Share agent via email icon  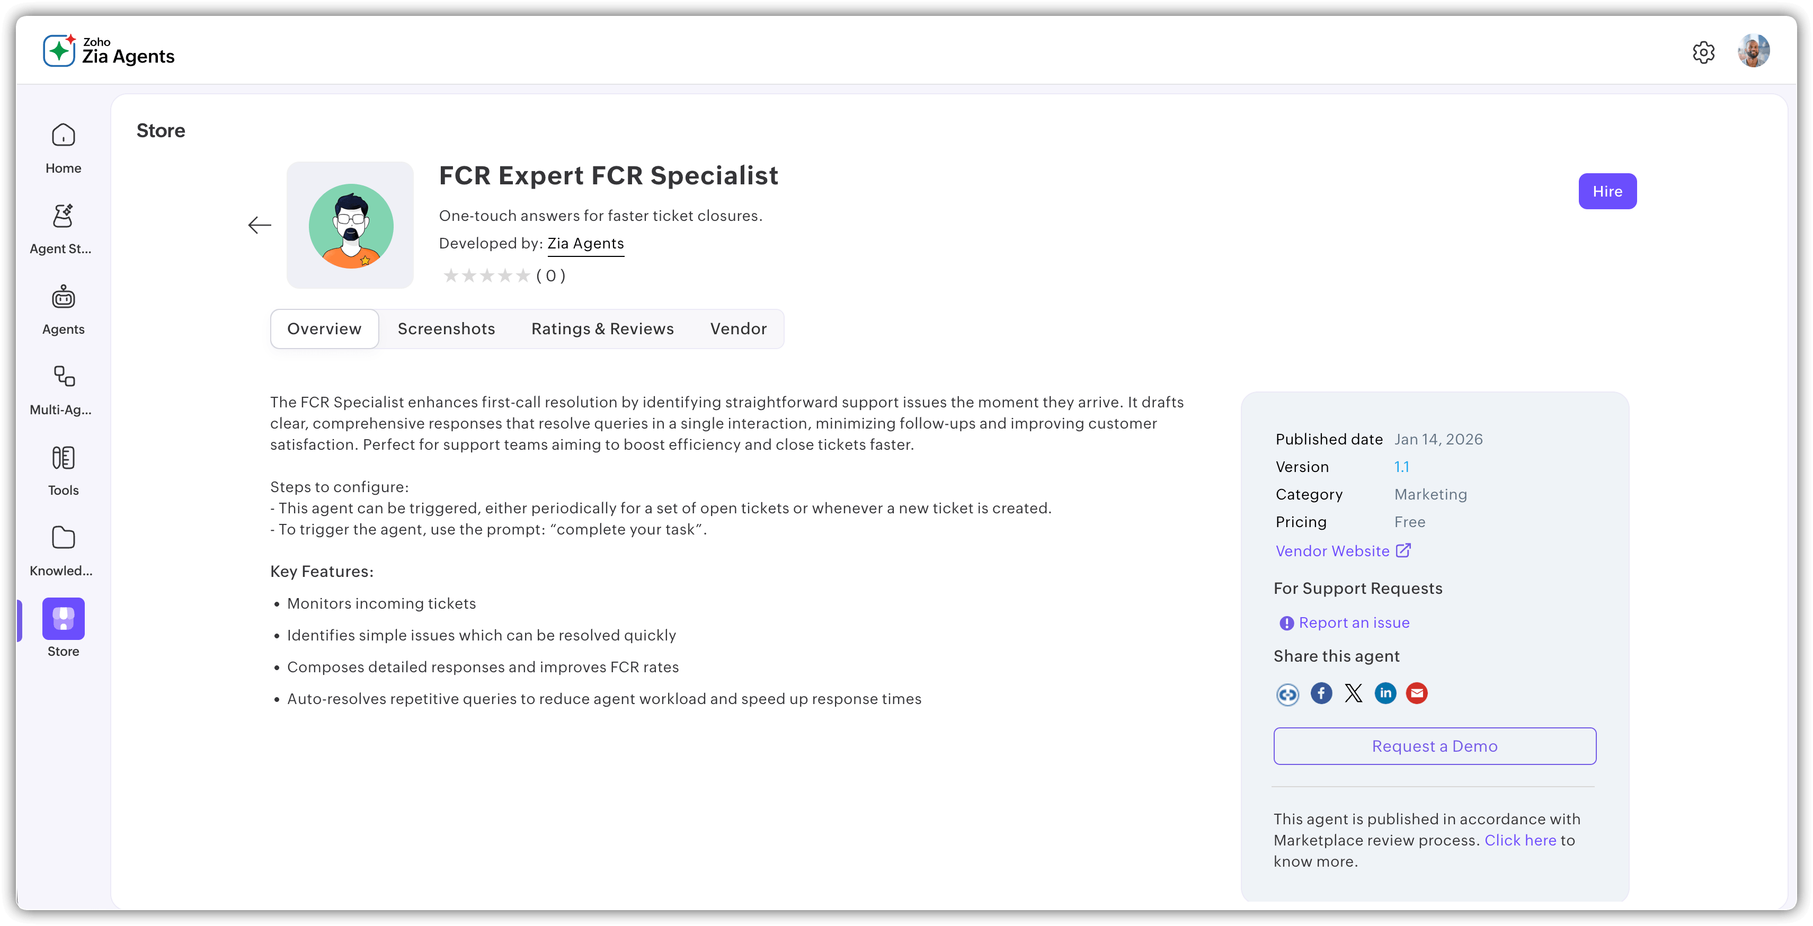[1417, 694]
